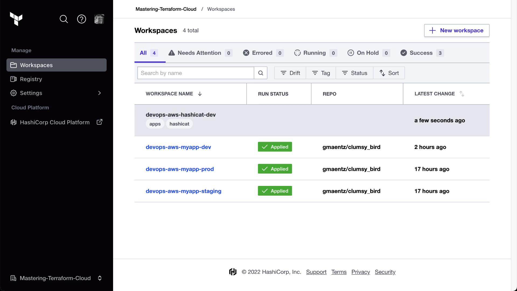The height and width of the screenshot is (291, 517).
Task: Select the Needs Attention tab
Action: click(x=200, y=53)
